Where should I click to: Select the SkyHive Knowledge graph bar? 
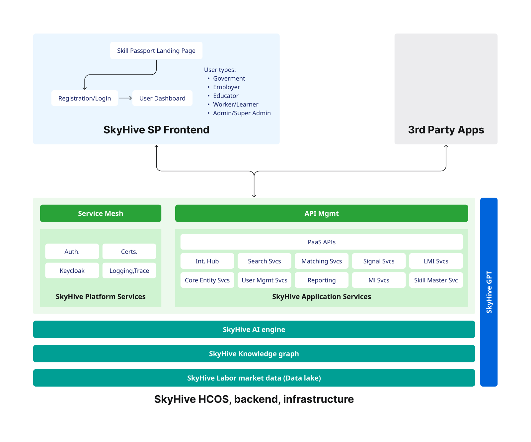[254, 354]
